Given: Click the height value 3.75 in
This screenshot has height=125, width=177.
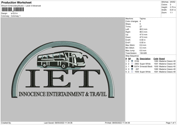Looking at the screenshot, I should point(173,7).
